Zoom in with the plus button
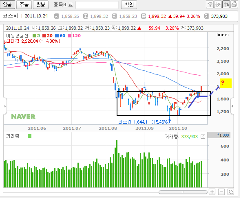 (212, 192)
